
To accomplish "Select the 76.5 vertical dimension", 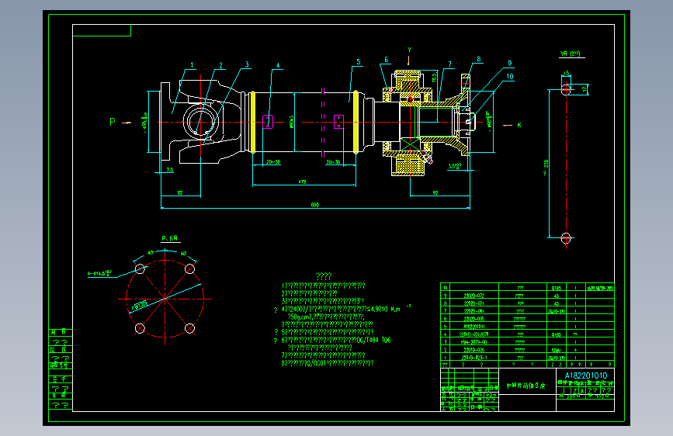I will click(434, 78).
